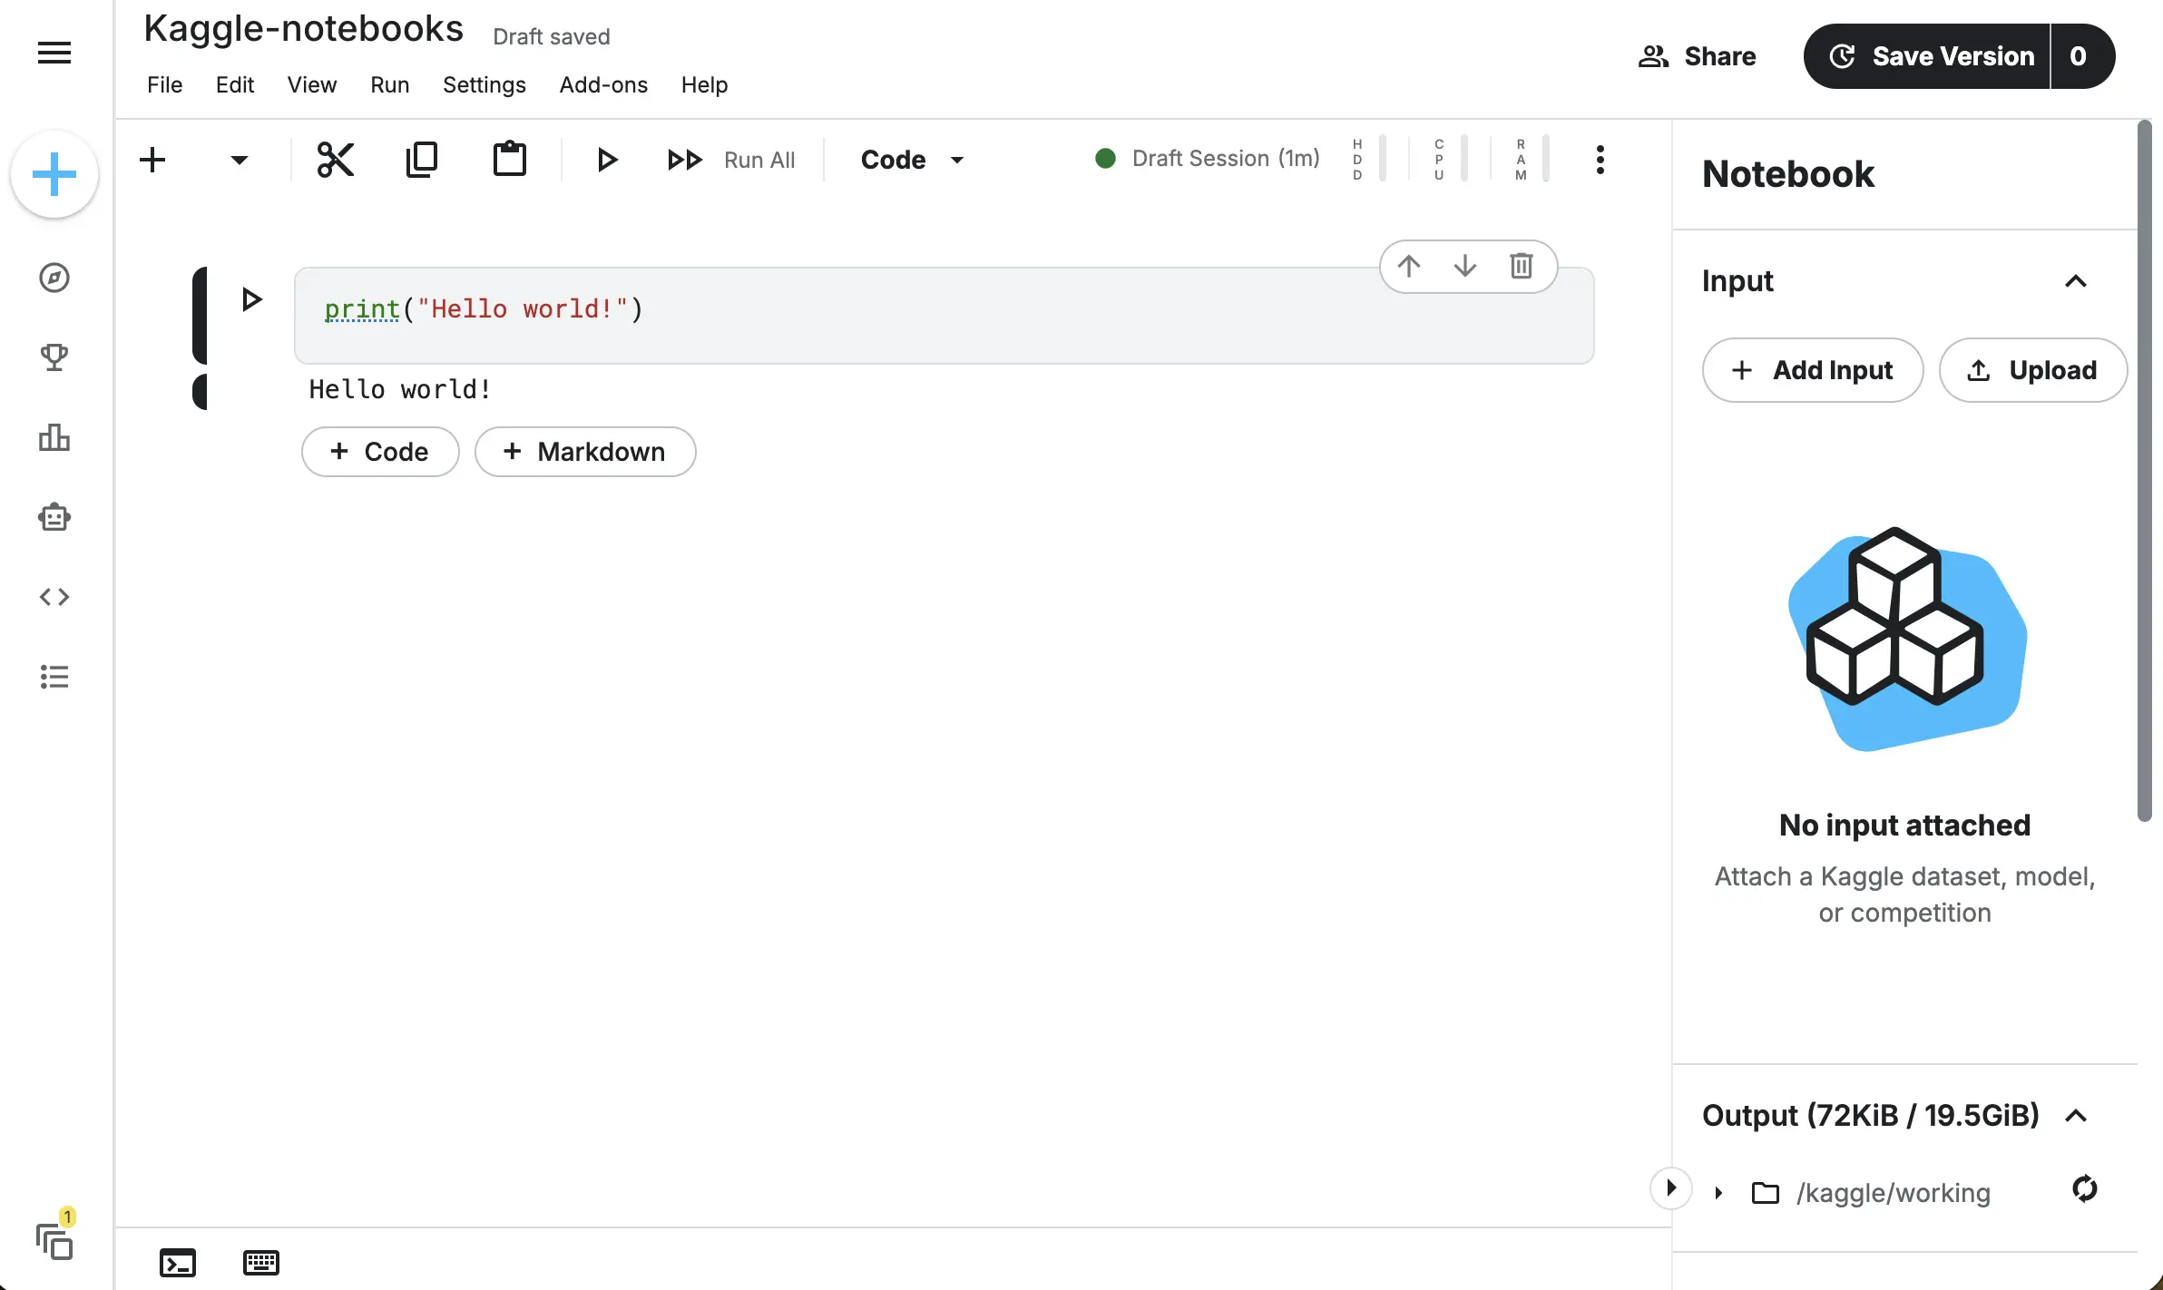This screenshot has height=1290, width=2163.
Task: Open Models robot icon in sidebar
Action: point(54,517)
